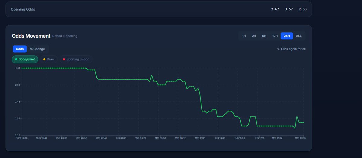Click the 'Dotted = opening' note
362x158 pixels.
click(x=65, y=36)
